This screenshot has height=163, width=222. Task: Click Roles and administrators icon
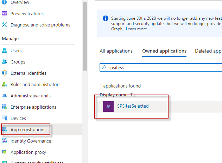tap(5, 84)
